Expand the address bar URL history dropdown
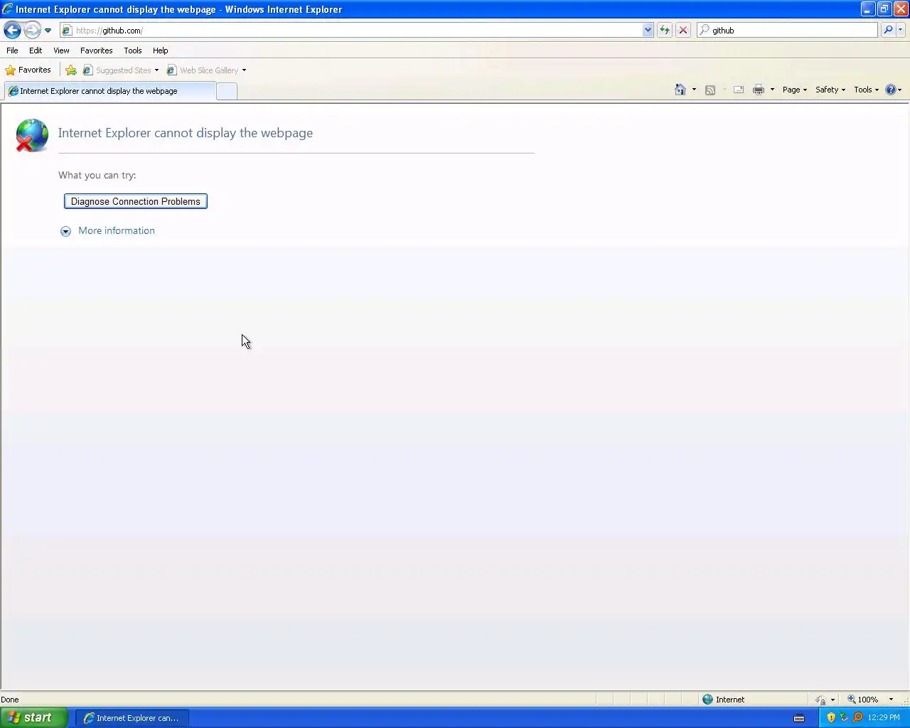 pyautogui.click(x=648, y=31)
